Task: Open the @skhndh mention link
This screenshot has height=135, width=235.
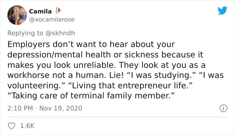Action: coord(60,33)
